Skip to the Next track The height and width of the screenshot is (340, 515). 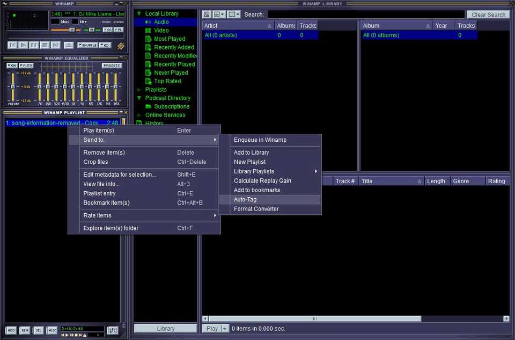[55, 45]
